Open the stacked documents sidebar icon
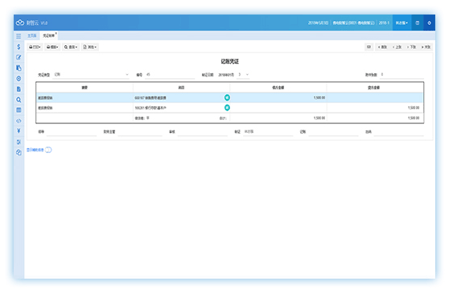 tap(19, 68)
